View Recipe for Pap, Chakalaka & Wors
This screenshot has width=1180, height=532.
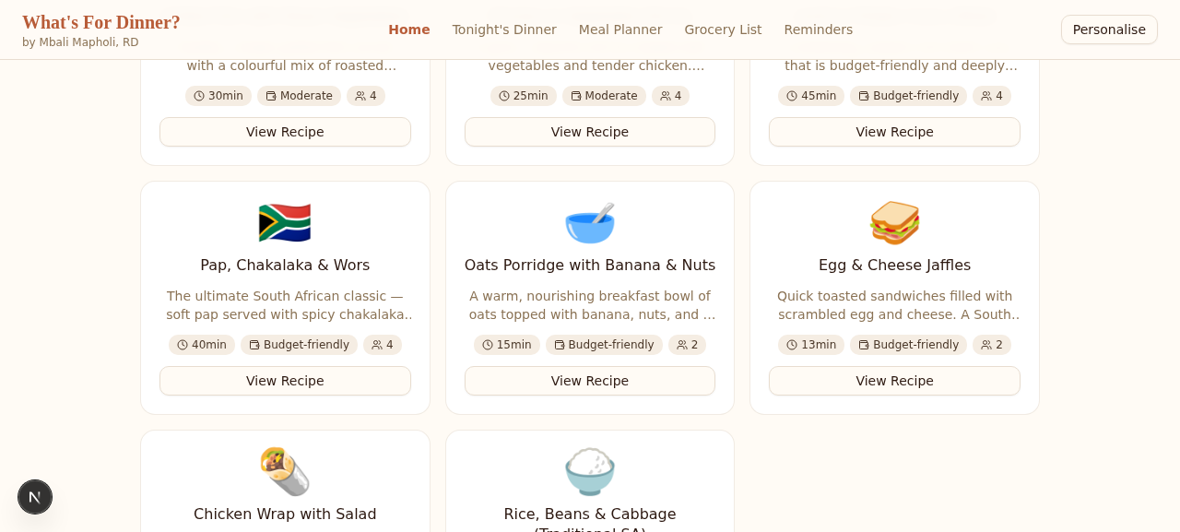[285, 381]
